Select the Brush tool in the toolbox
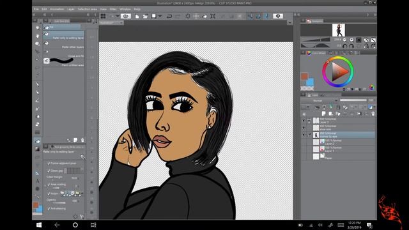 point(37,100)
